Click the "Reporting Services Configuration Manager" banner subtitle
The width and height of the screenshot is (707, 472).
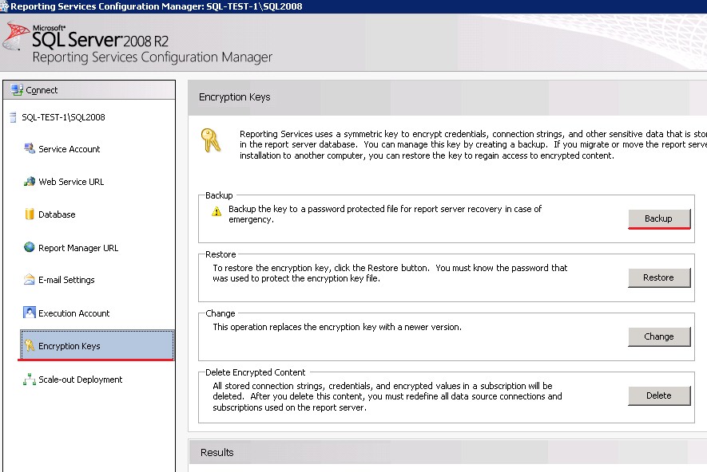tap(153, 57)
